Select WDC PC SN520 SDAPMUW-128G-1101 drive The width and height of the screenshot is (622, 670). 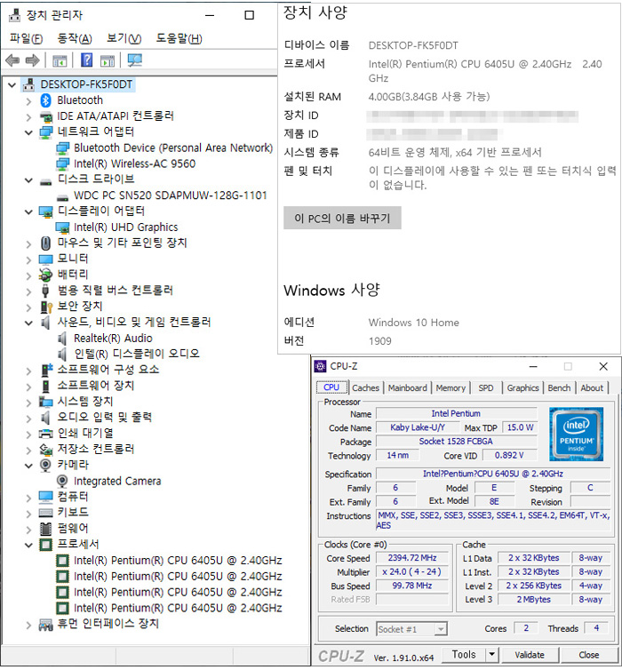tap(170, 195)
